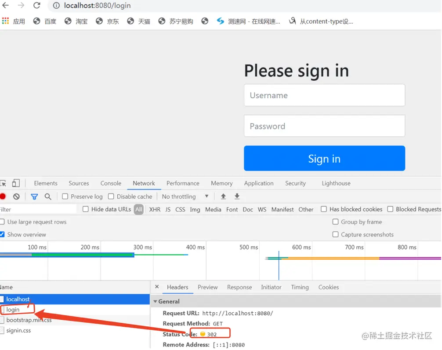Focus the network Filter text box
The height and width of the screenshot is (350, 442).
38,209
